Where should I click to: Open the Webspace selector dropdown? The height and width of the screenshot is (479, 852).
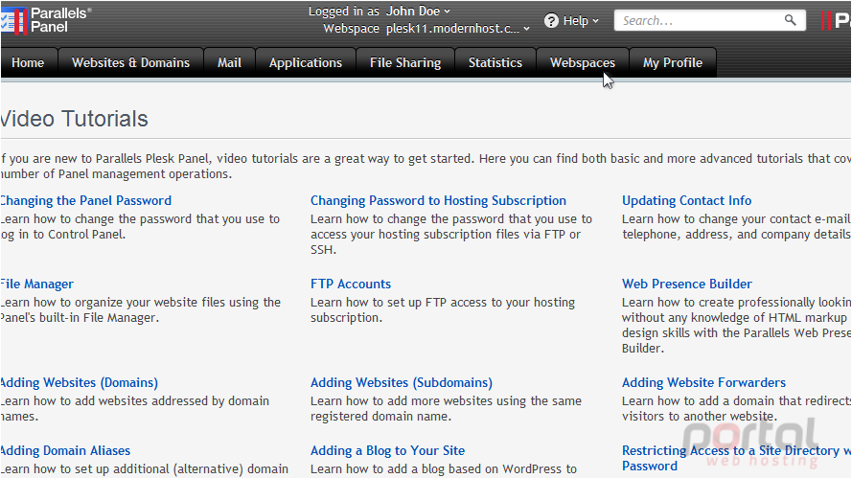click(457, 28)
